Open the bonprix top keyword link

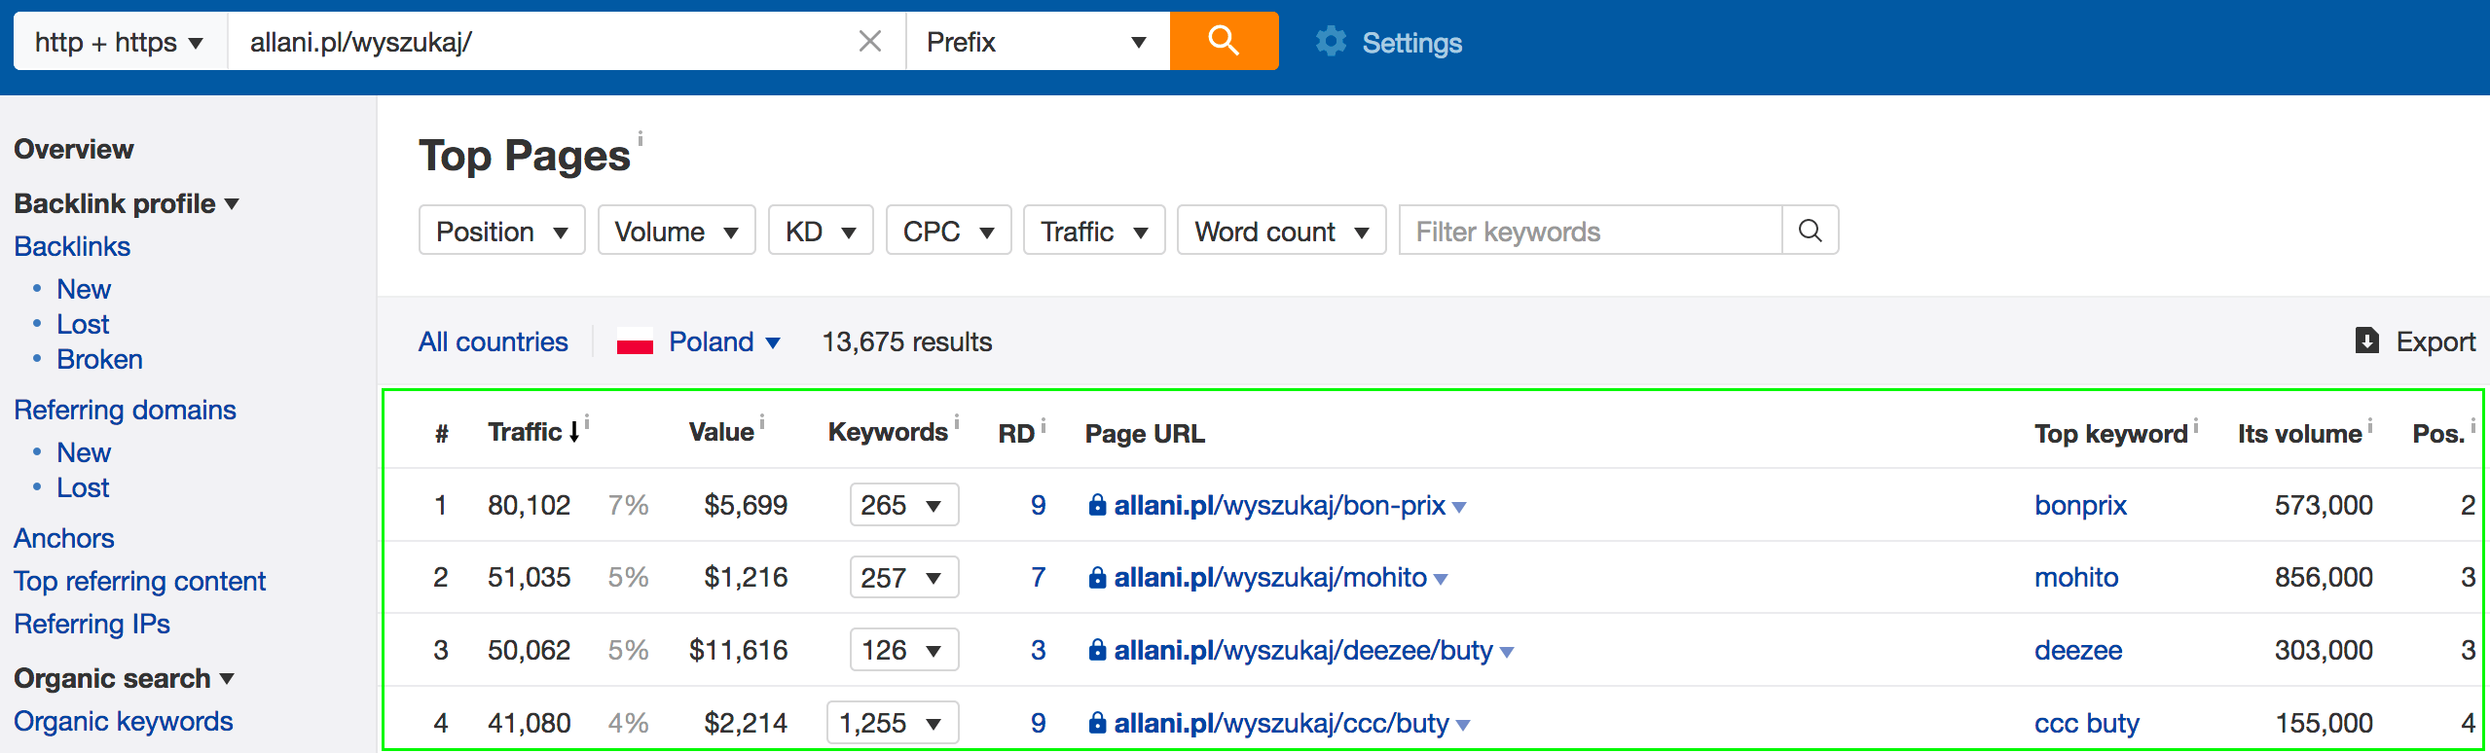click(2080, 505)
